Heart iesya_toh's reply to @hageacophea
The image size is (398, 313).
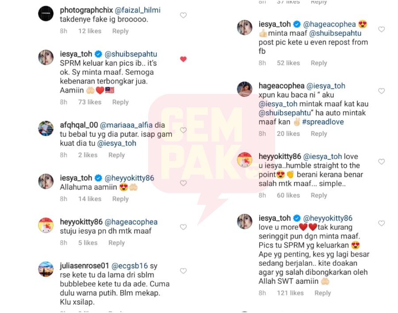tap(382, 30)
